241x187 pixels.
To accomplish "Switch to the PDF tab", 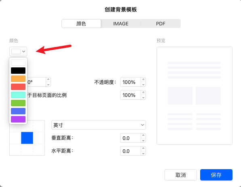I will pyautogui.click(x=161, y=24).
